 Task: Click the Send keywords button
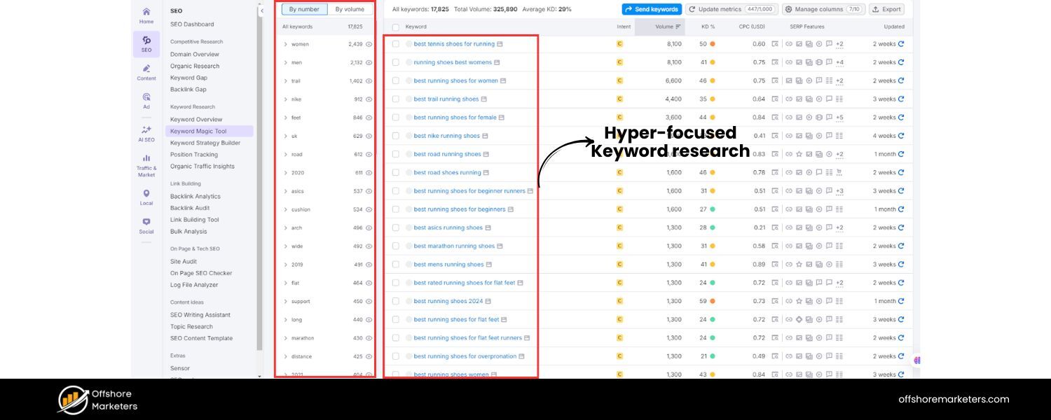click(652, 9)
